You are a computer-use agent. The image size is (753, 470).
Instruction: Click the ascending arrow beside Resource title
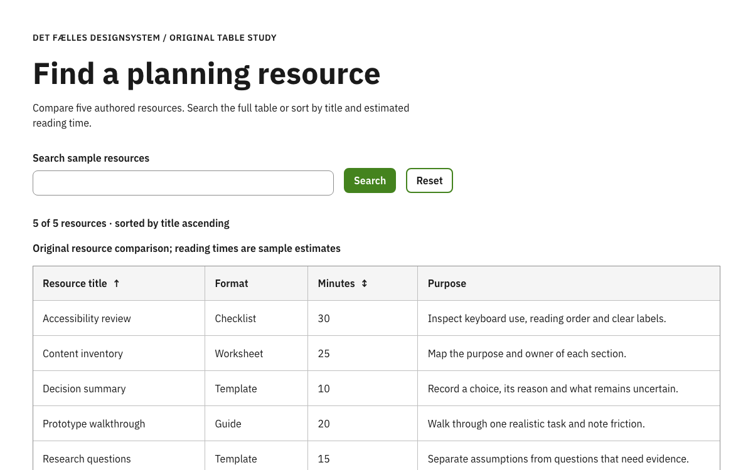pos(116,283)
